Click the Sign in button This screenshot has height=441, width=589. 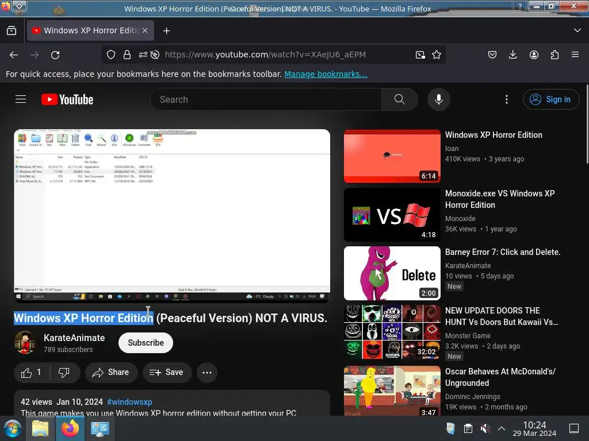(x=550, y=99)
